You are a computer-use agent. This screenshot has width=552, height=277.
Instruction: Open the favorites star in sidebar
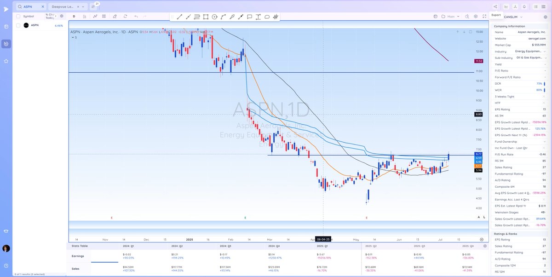click(6, 61)
